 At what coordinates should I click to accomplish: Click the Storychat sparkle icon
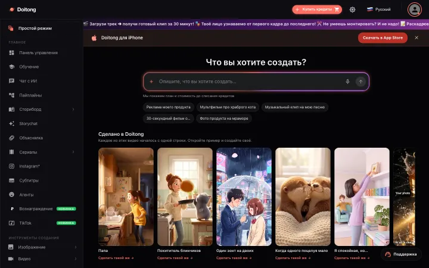pos(11,124)
